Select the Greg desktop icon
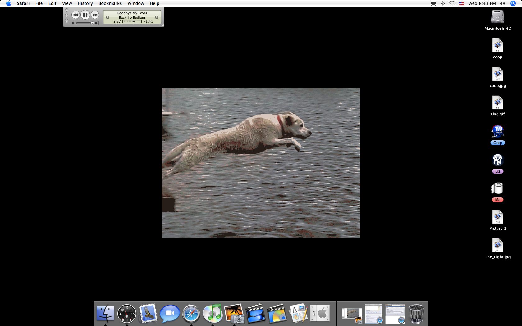Image resolution: width=522 pixels, height=326 pixels. 497,132
